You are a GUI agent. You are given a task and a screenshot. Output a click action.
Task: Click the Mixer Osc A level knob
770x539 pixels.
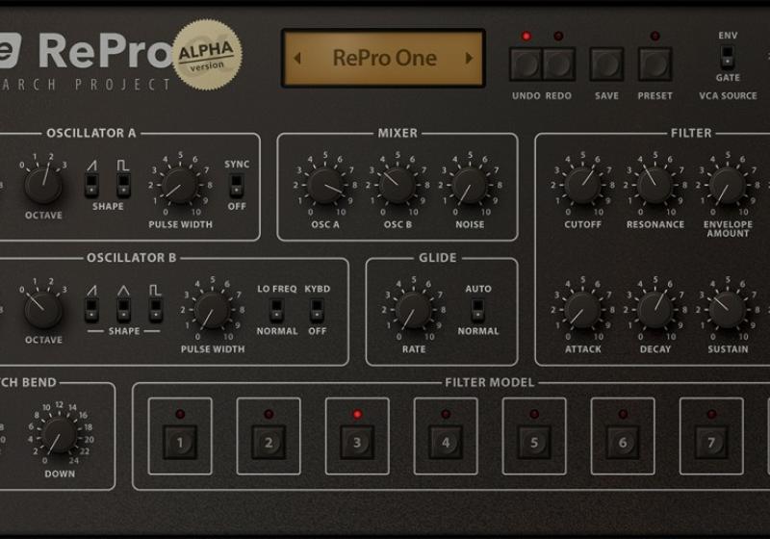[x=324, y=186]
